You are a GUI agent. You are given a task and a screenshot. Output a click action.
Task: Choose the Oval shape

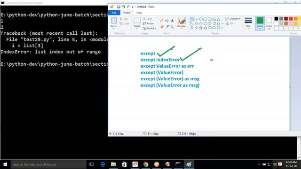tap(201, 19)
